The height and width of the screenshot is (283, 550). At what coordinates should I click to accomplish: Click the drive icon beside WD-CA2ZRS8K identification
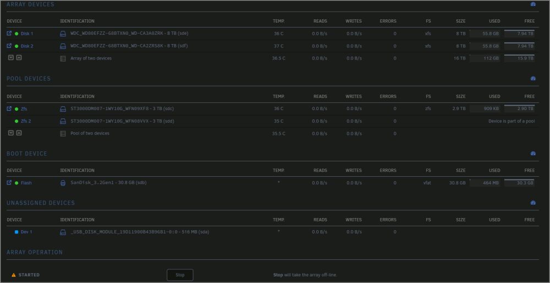point(63,46)
